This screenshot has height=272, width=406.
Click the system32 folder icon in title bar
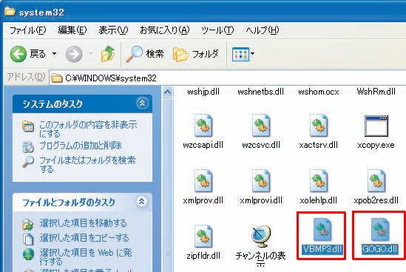tap(10, 12)
